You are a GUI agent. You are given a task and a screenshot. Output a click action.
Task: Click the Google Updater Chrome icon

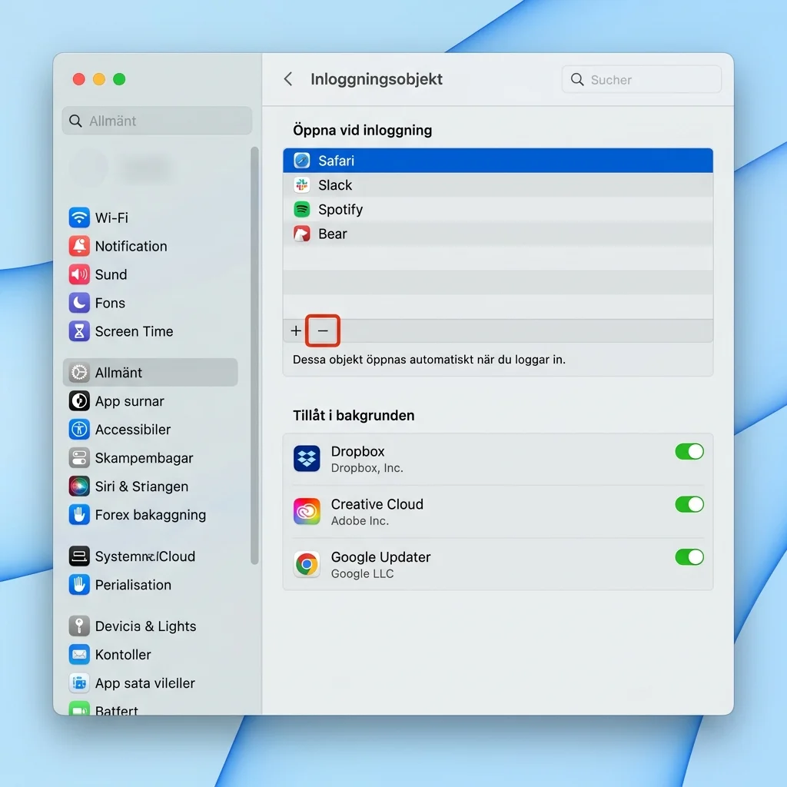pyautogui.click(x=307, y=565)
